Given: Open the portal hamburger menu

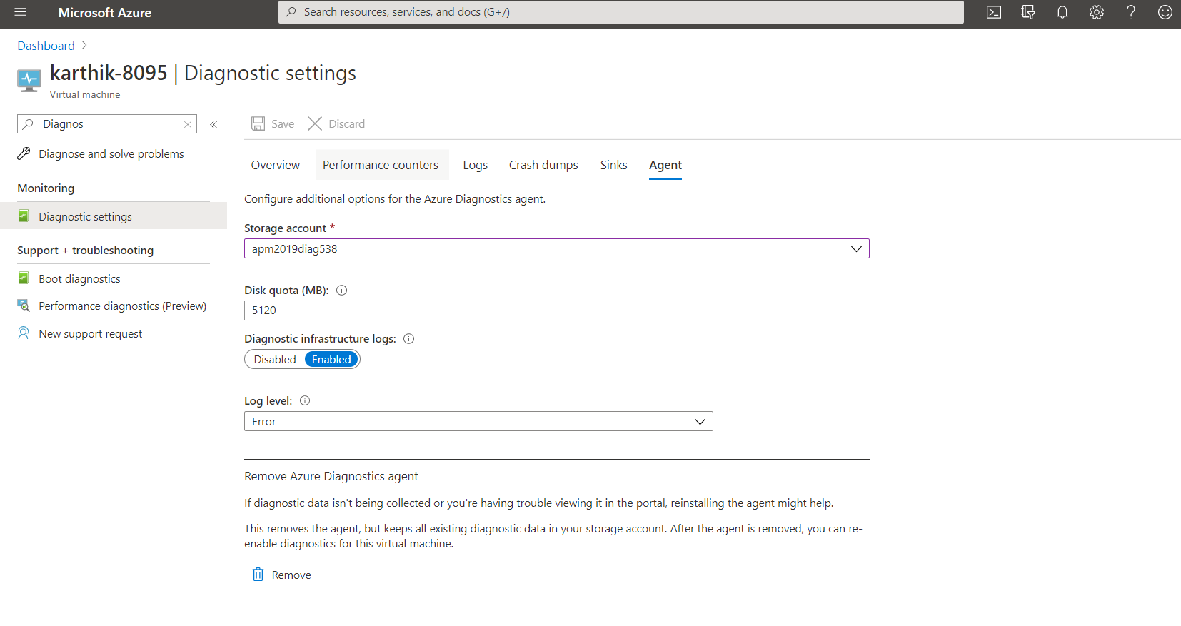Looking at the screenshot, I should [21, 12].
